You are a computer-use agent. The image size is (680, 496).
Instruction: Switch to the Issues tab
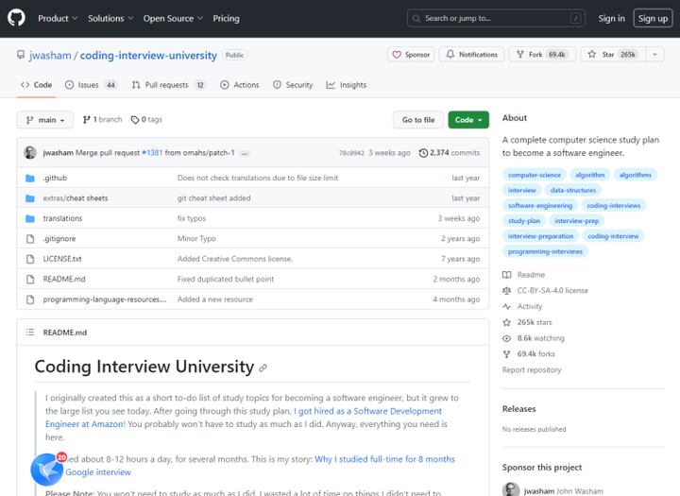91,85
